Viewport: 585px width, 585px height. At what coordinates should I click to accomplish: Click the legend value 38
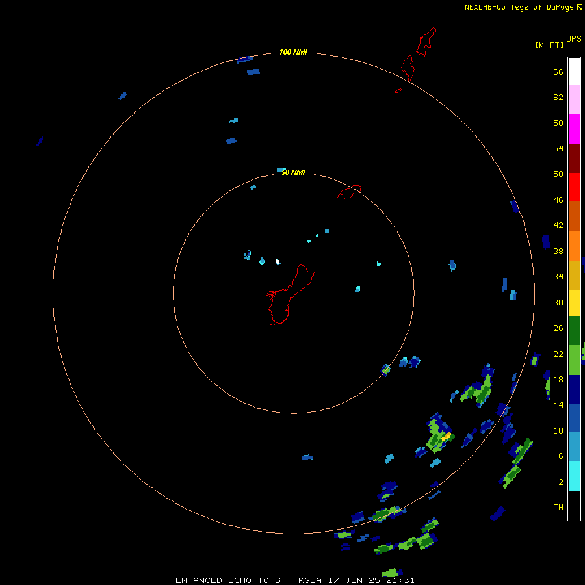pyautogui.click(x=558, y=251)
